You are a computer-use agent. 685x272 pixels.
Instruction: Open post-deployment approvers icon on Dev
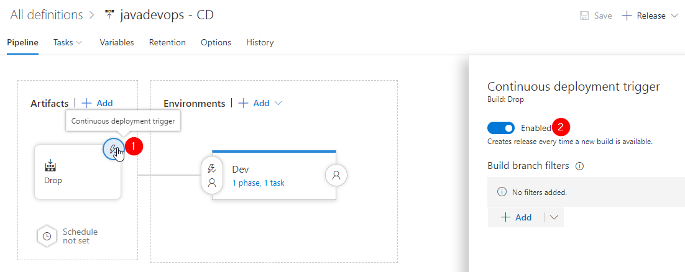point(336,175)
